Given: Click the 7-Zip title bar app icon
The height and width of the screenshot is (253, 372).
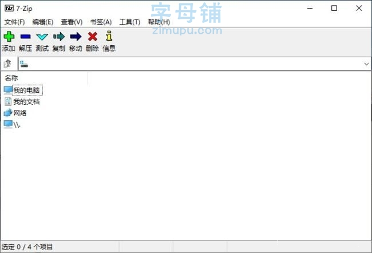Looking at the screenshot, I should pyautogui.click(x=9, y=9).
